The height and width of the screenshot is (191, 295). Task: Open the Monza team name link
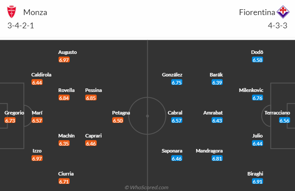[x=35, y=12]
